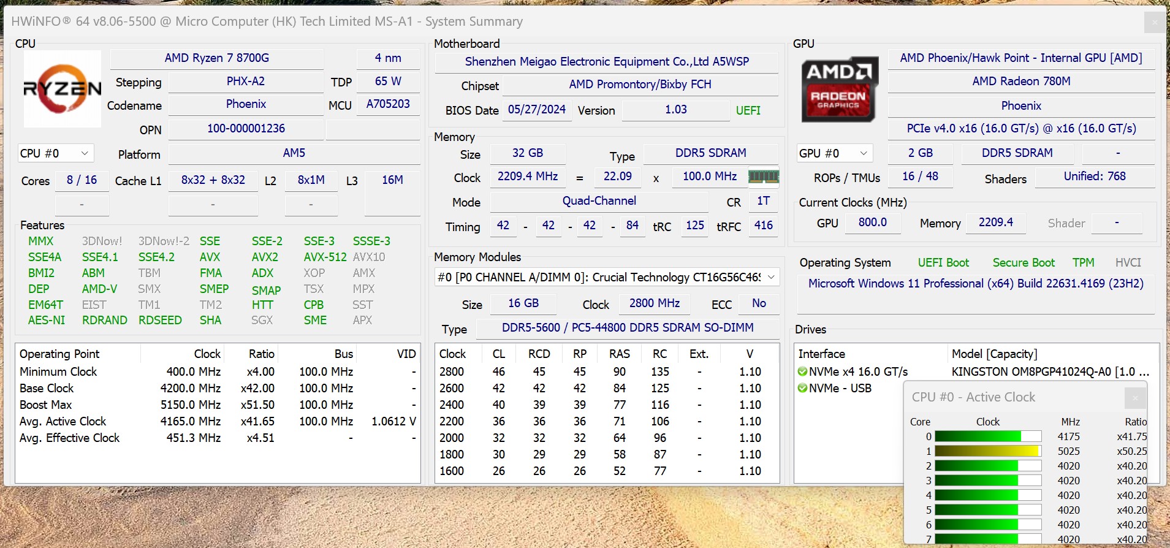Click the UEFI Boot indicator
Viewport: 1170px width, 548px height.
click(x=943, y=262)
